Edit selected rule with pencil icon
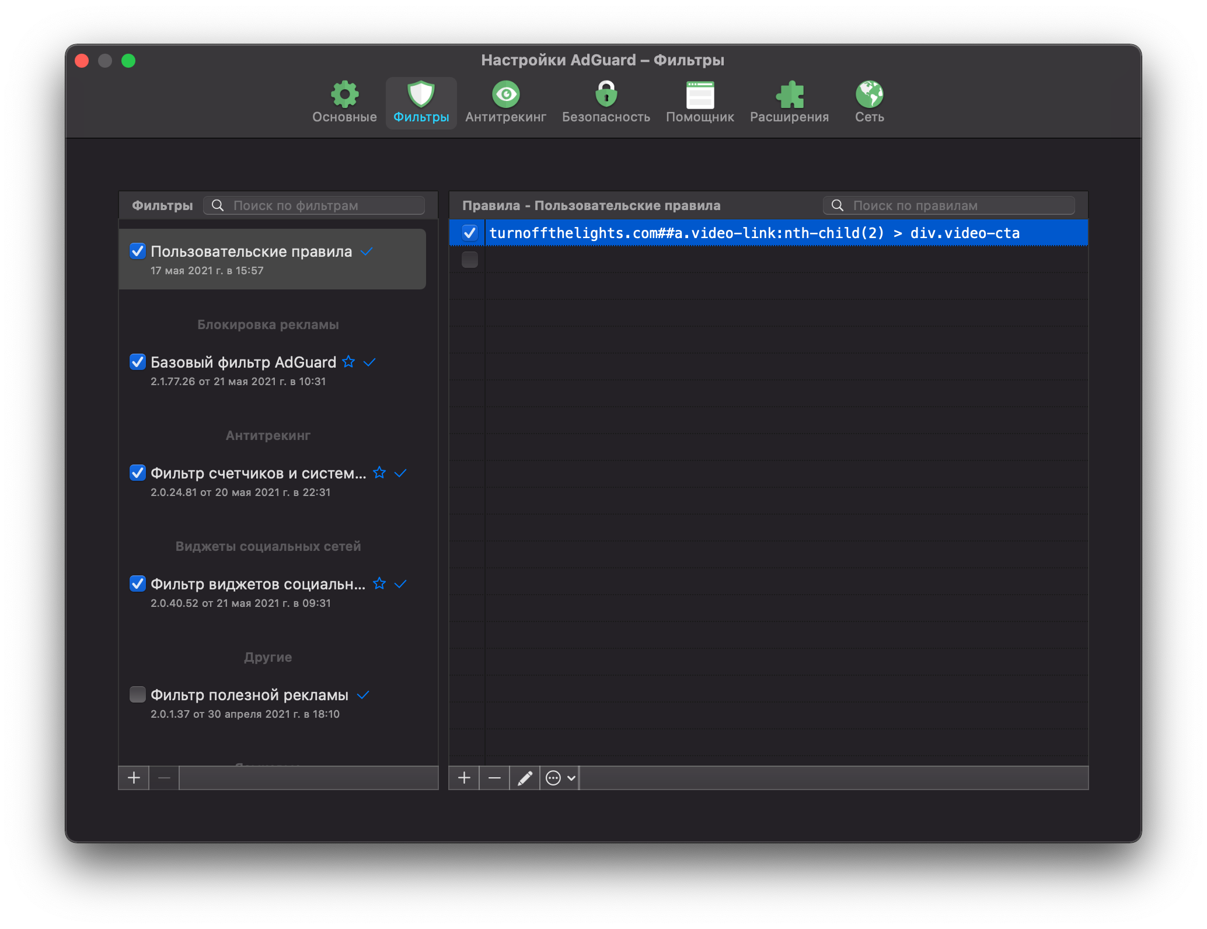This screenshot has width=1207, height=929. click(525, 778)
